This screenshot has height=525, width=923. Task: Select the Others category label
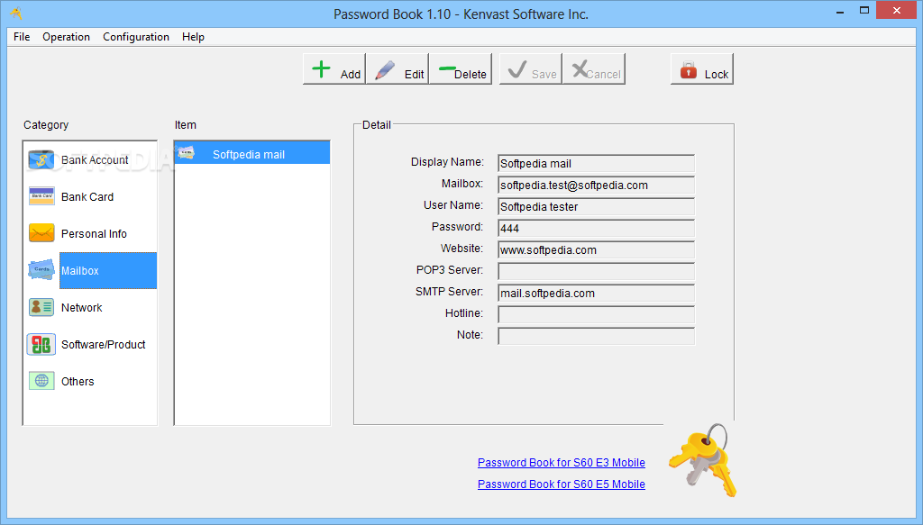coord(78,382)
